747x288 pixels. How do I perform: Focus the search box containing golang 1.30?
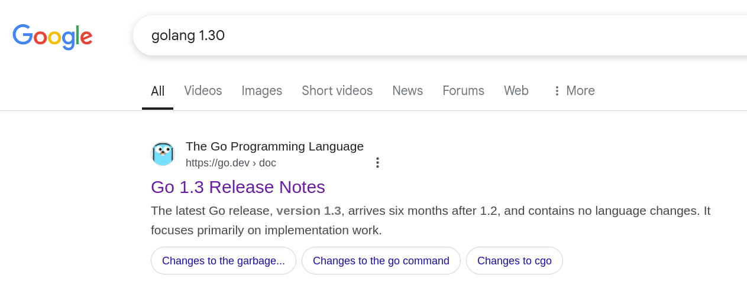pos(414,35)
